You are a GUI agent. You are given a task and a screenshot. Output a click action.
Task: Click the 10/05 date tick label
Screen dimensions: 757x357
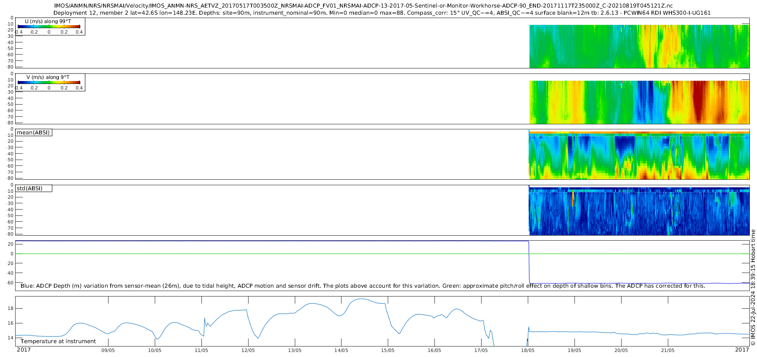[155, 351]
